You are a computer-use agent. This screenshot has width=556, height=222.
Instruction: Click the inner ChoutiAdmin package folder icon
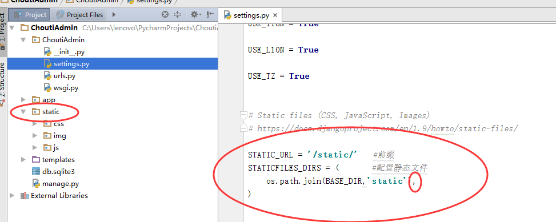click(36, 39)
